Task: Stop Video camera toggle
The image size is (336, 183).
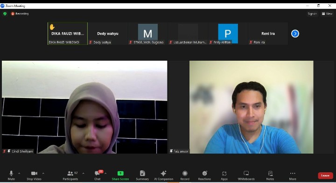Action: tap(34, 176)
